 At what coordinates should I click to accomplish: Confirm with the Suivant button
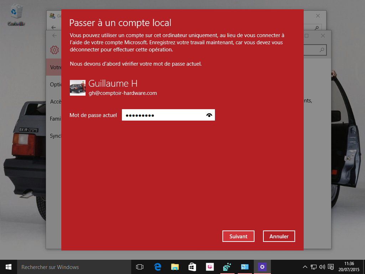[238, 236]
